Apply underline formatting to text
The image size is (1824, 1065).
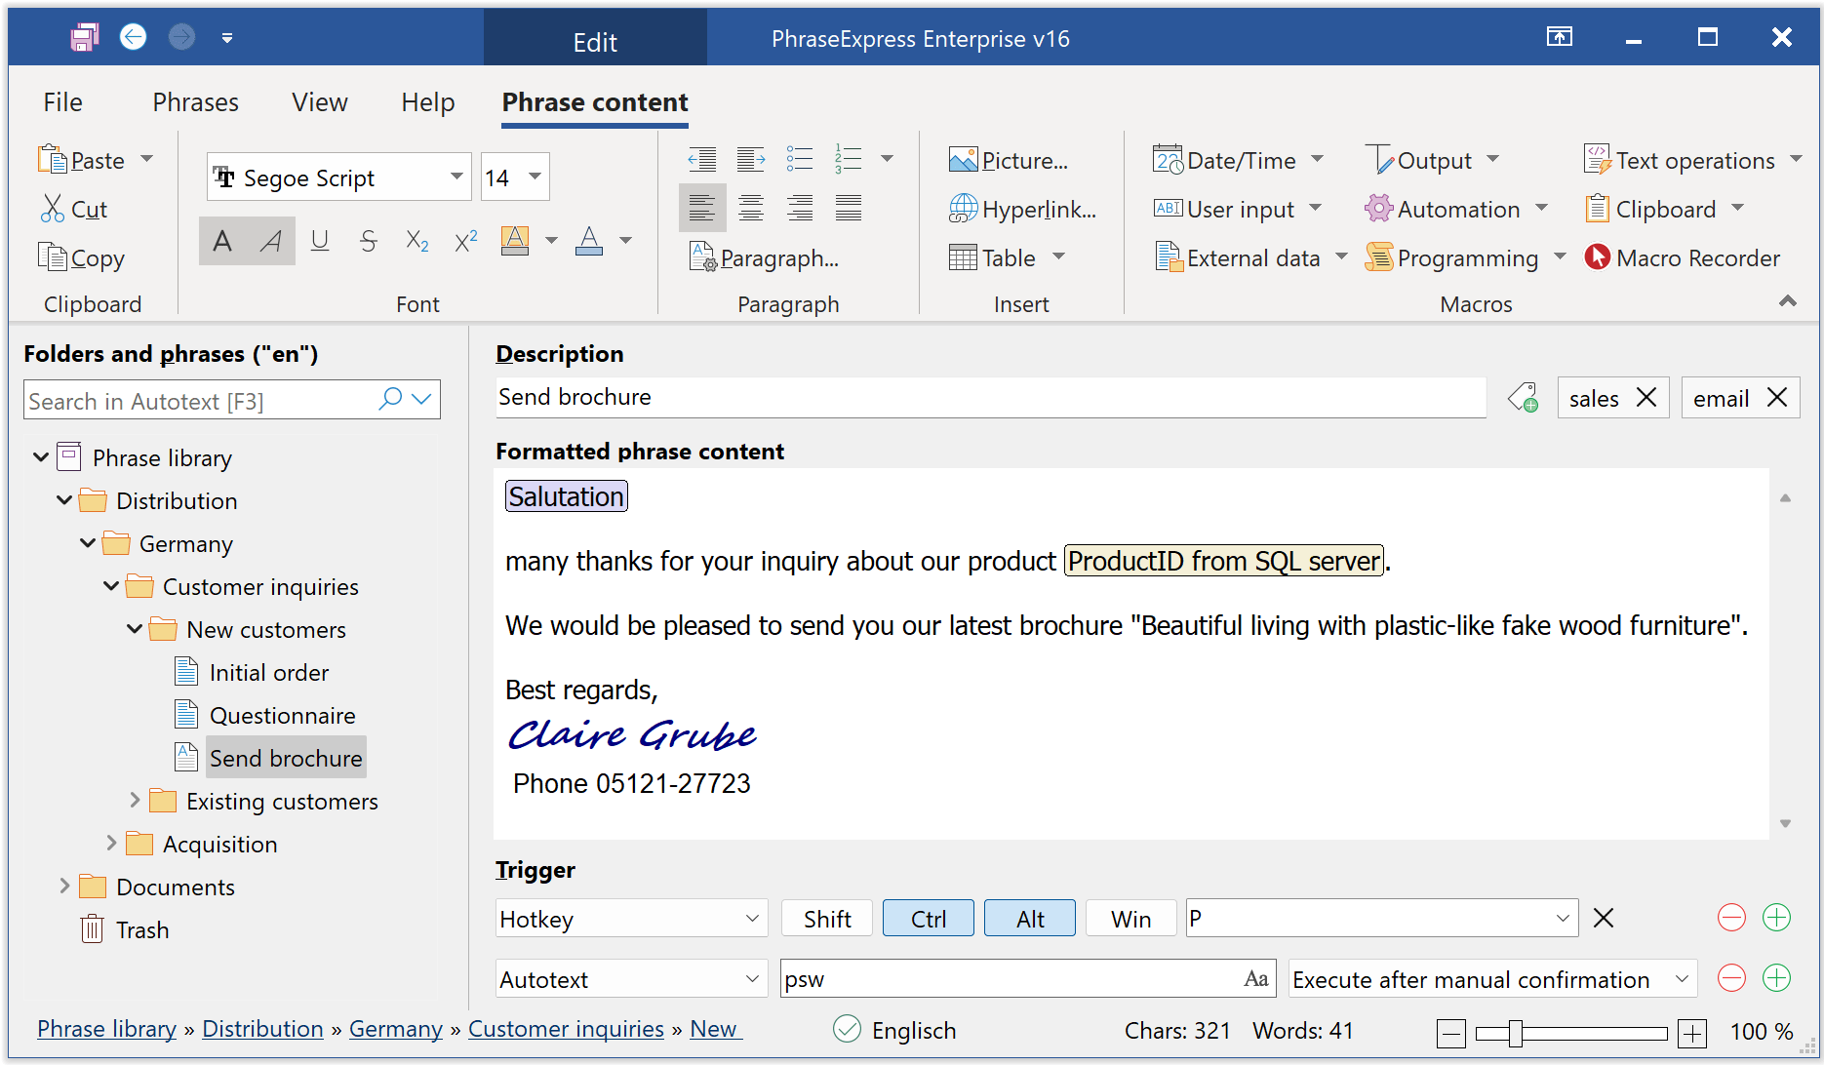(319, 241)
